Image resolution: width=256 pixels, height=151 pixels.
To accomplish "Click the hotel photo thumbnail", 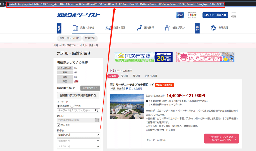I will tap(127, 107).
